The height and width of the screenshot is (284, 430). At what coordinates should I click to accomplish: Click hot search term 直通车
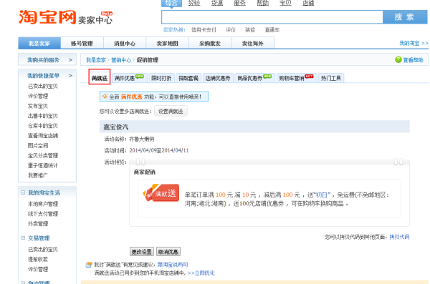(x=272, y=30)
